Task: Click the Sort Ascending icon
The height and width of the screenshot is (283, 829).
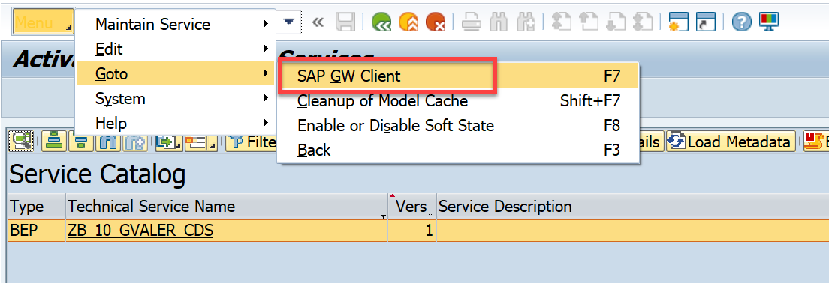Action: 54,141
